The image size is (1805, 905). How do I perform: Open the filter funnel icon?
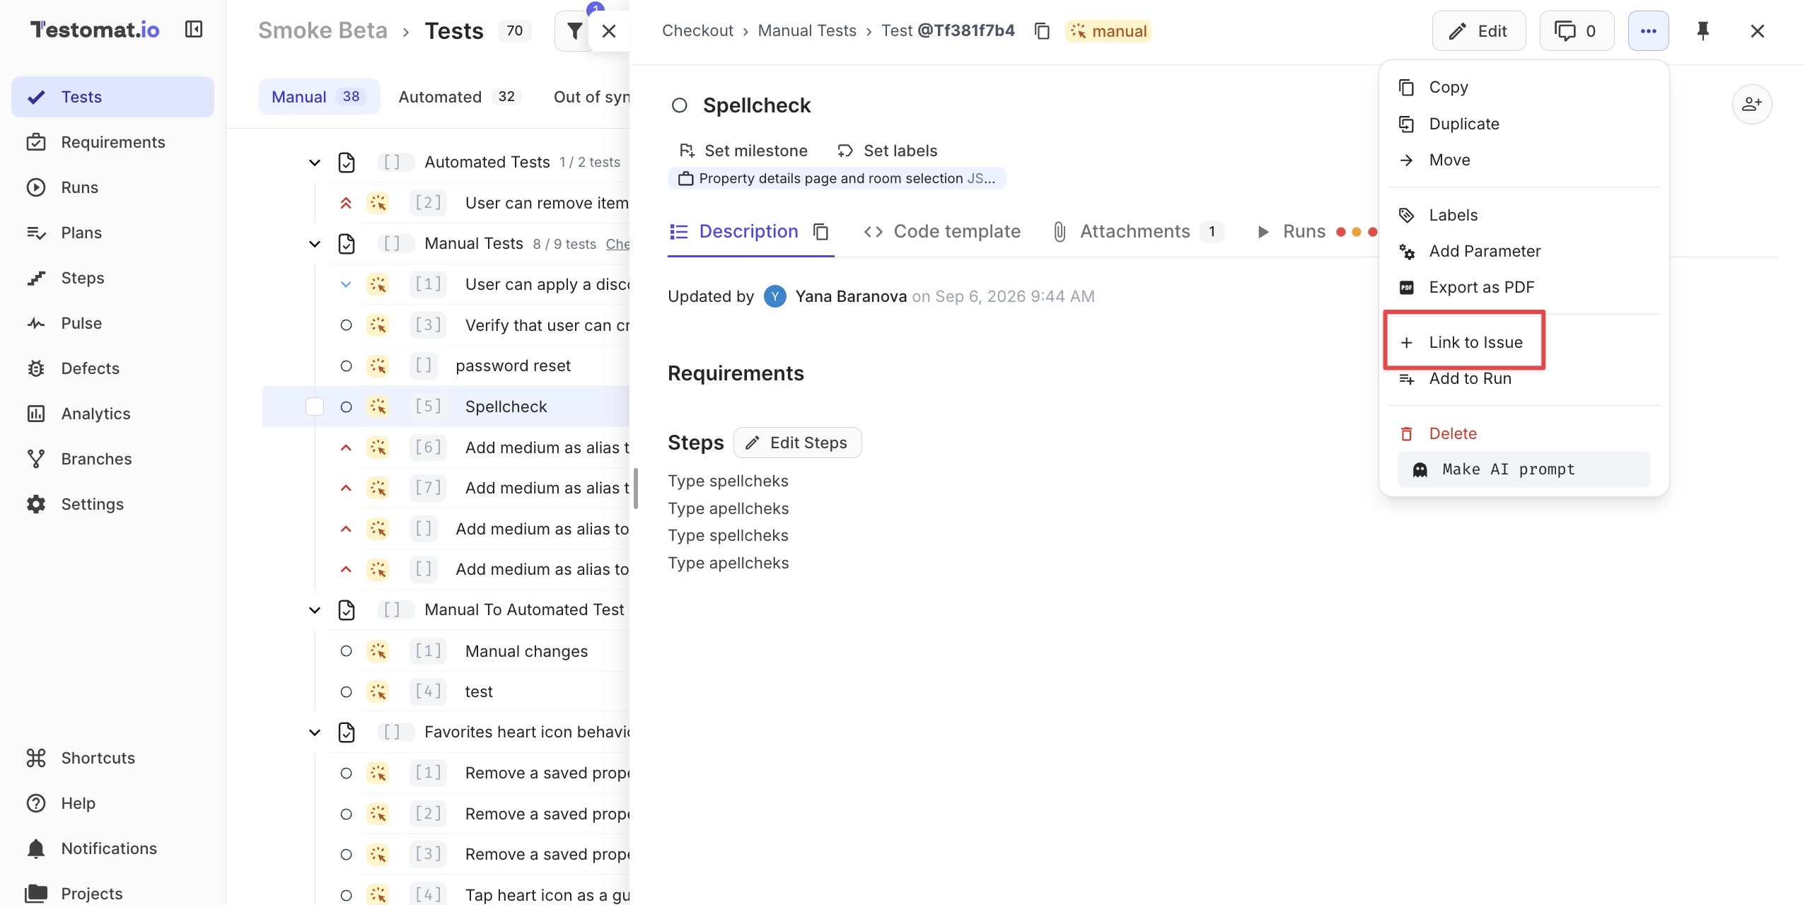[574, 31]
